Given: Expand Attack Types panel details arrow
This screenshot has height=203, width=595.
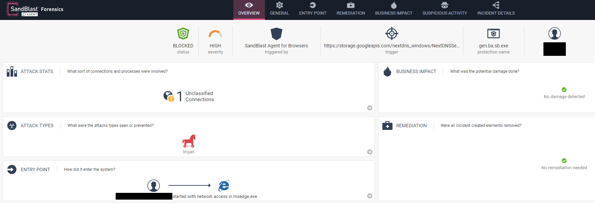Looking at the screenshot, I should (370, 152).
